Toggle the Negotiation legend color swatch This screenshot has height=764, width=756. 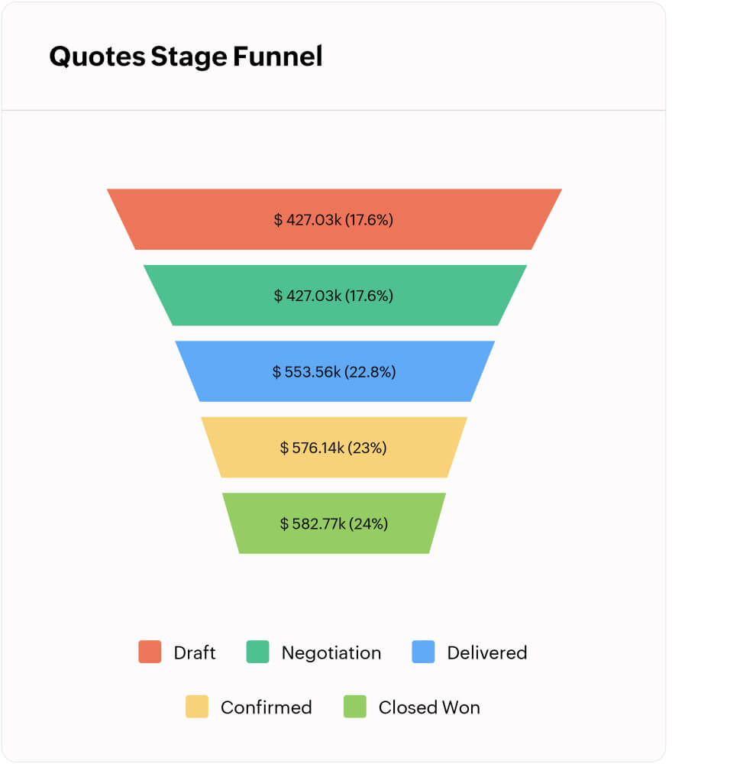click(257, 652)
